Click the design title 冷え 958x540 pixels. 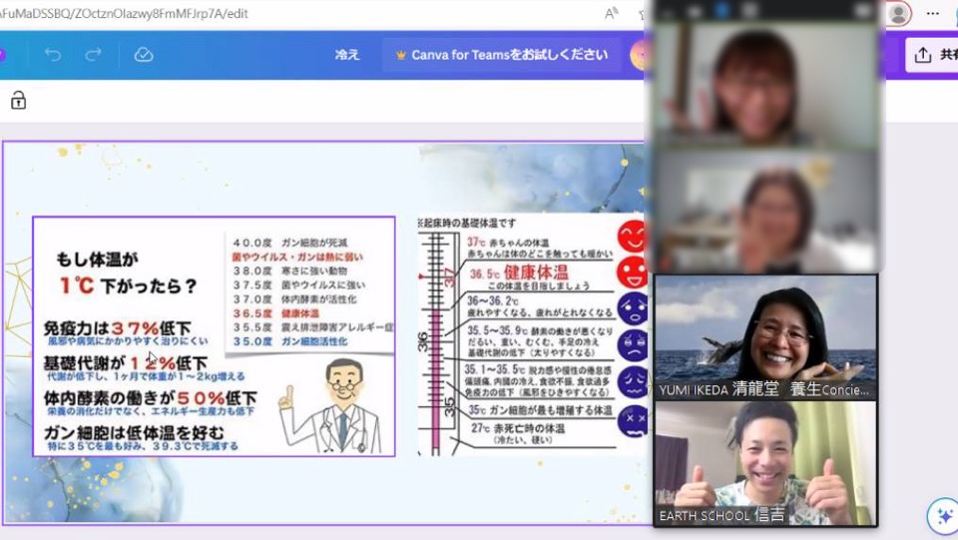[346, 55]
